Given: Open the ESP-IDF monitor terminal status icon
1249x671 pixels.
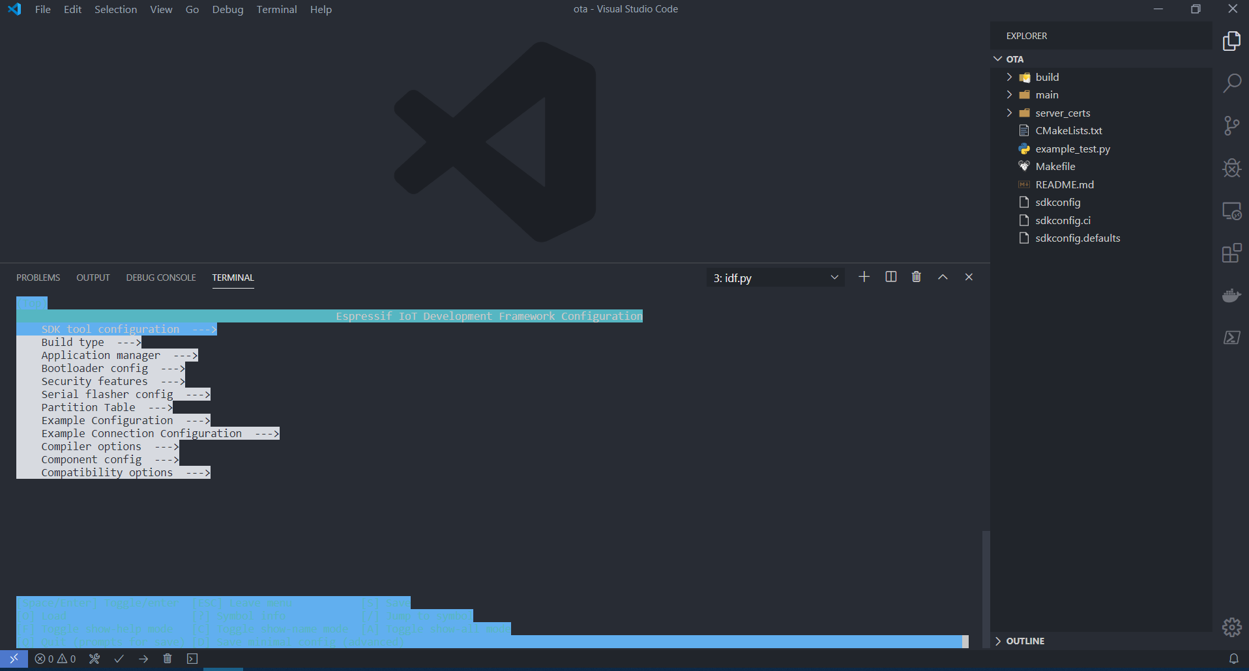Looking at the screenshot, I should tap(192, 659).
